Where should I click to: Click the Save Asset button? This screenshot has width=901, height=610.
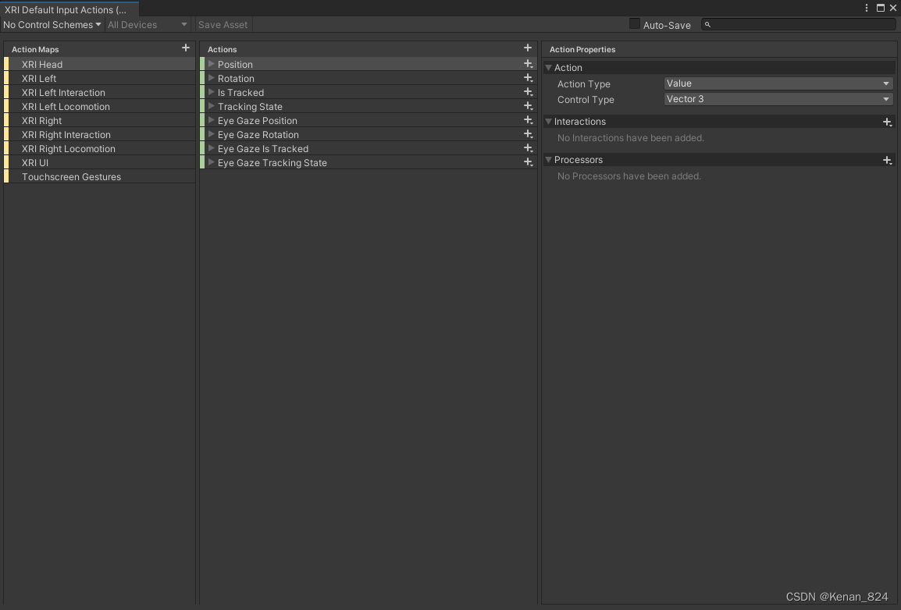[x=223, y=24]
